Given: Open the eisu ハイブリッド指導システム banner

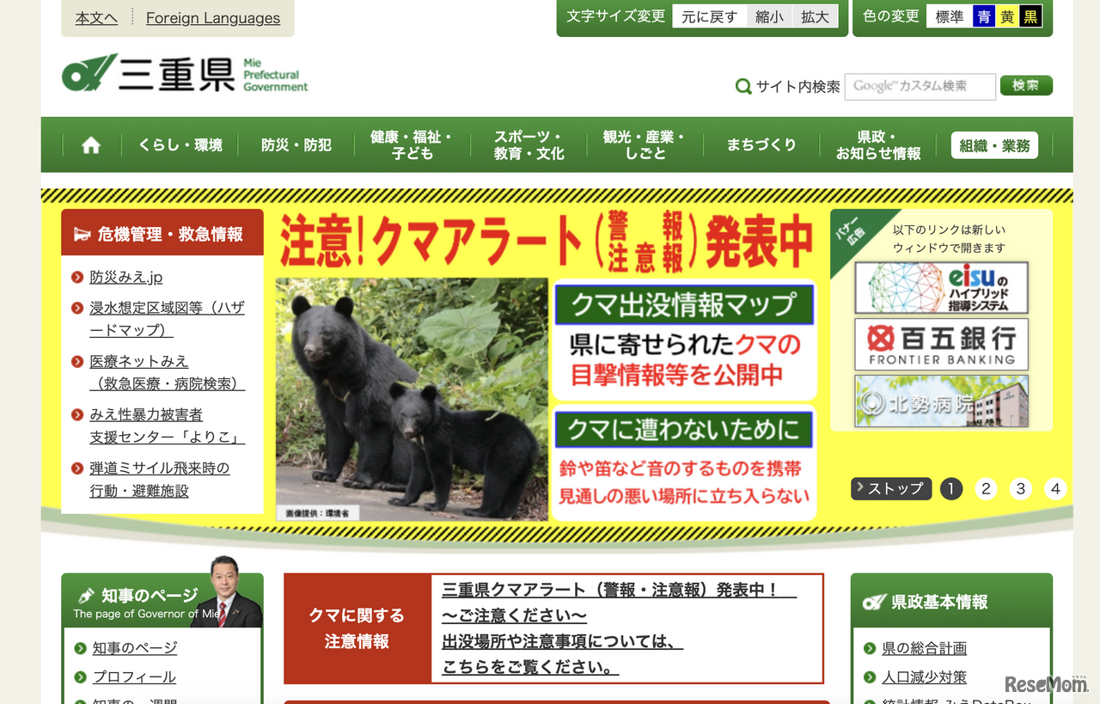Looking at the screenshot, I should coord(941,288).
